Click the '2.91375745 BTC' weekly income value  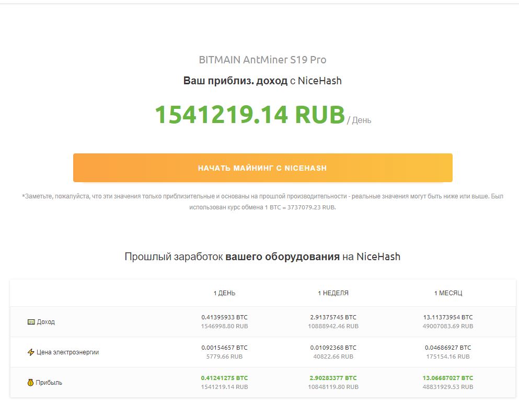coord(333,317)
